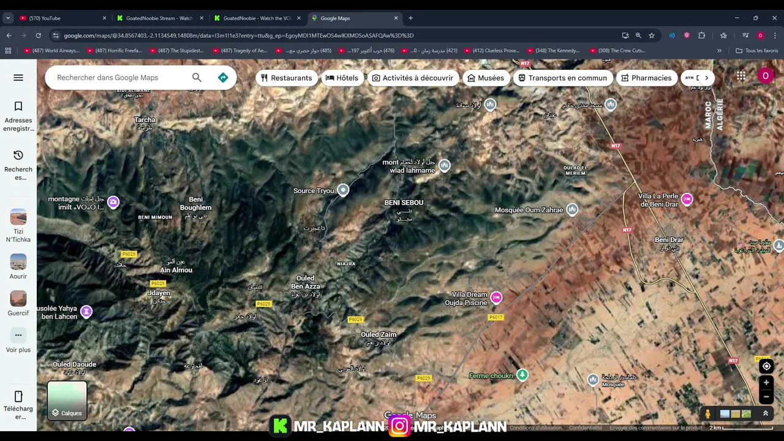Open the Tizi N'Tichka recent thumbnail
The width and height of the screenshot is (784, 441).
click(18, 217)
